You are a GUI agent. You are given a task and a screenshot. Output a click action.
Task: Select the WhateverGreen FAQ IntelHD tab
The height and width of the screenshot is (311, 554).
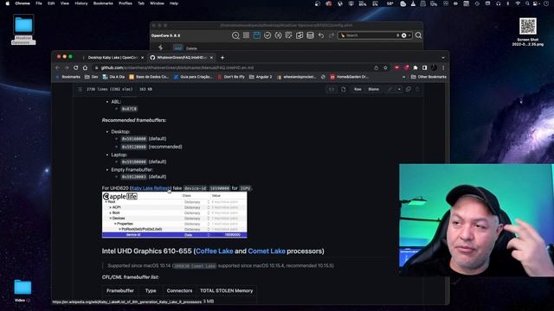(181, 58)
